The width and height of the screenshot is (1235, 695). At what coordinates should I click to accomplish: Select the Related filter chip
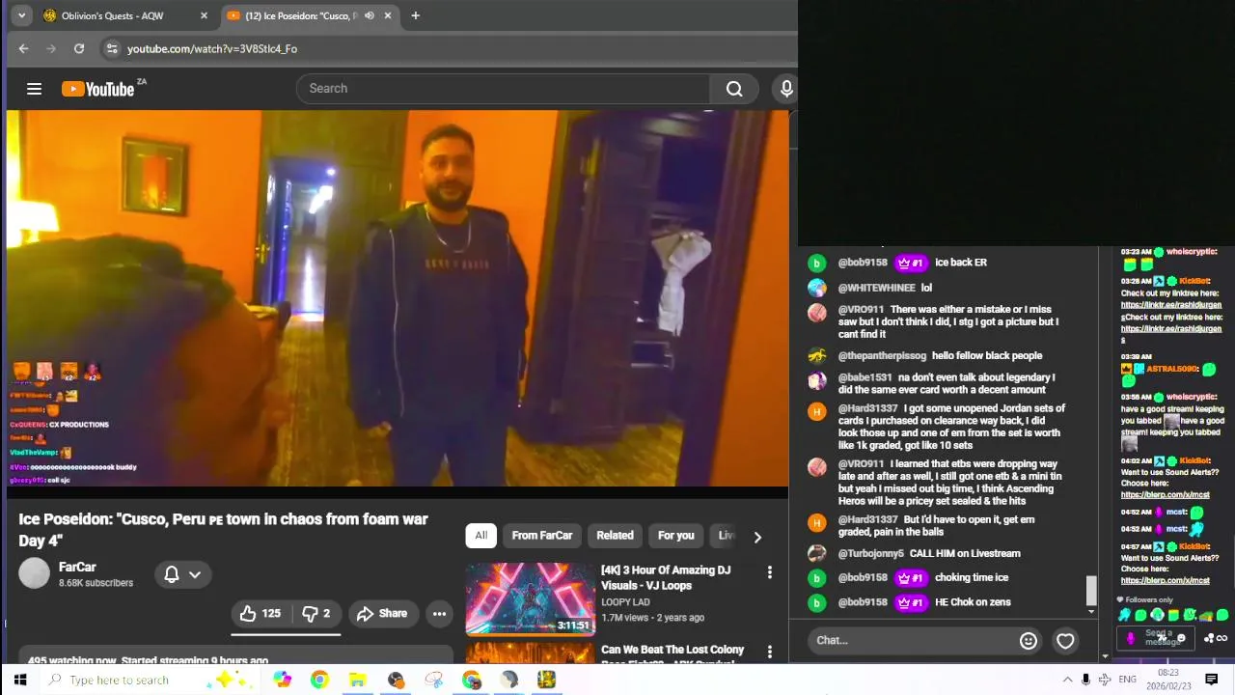[x=615, y=536]
